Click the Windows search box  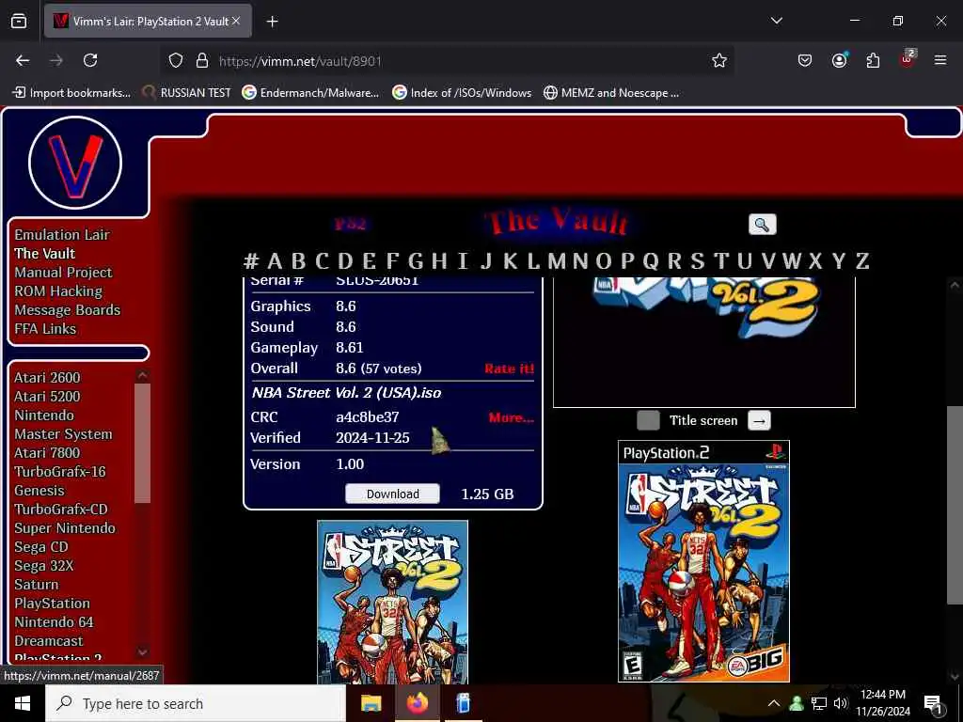(196, 703)
